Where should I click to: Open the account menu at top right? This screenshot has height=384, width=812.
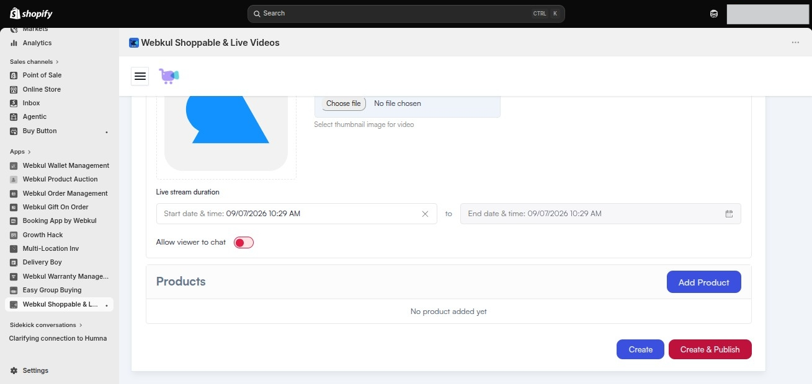tap(767, 14)
